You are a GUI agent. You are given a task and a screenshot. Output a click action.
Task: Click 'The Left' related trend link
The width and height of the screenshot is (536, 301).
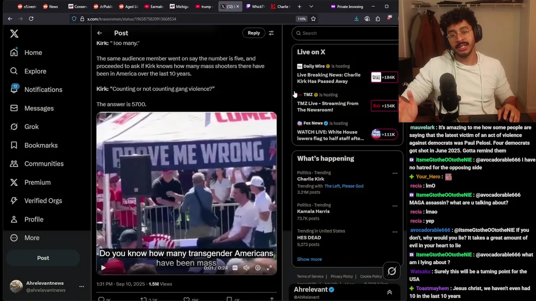[332, 186]
